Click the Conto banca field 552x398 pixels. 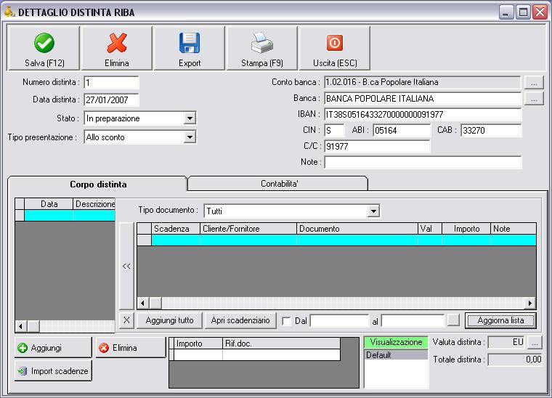click(x=423, y=82)
